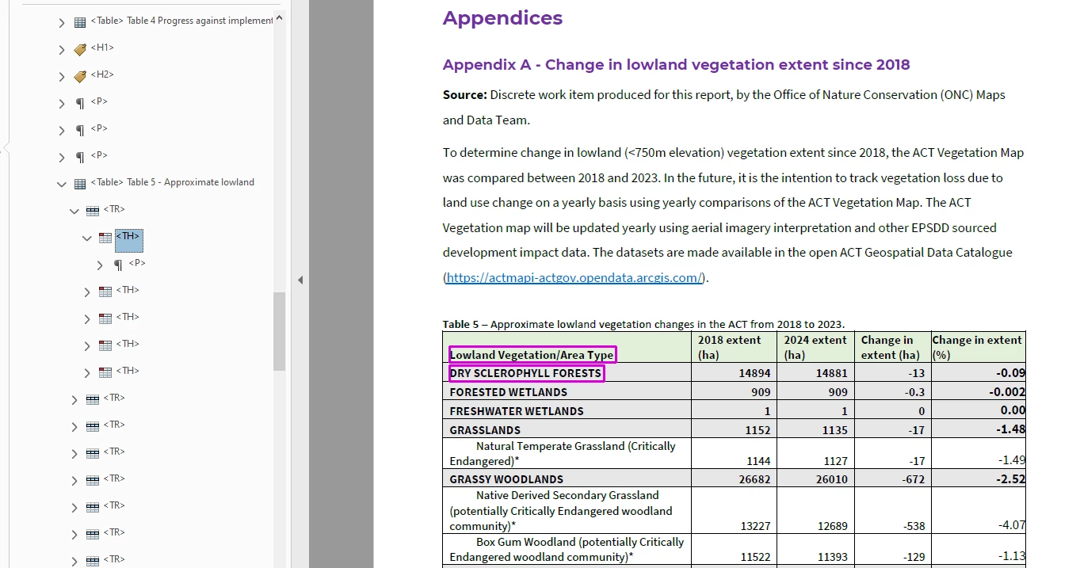Click the FRESHWATER WETLANDS row label

(517, 411)
